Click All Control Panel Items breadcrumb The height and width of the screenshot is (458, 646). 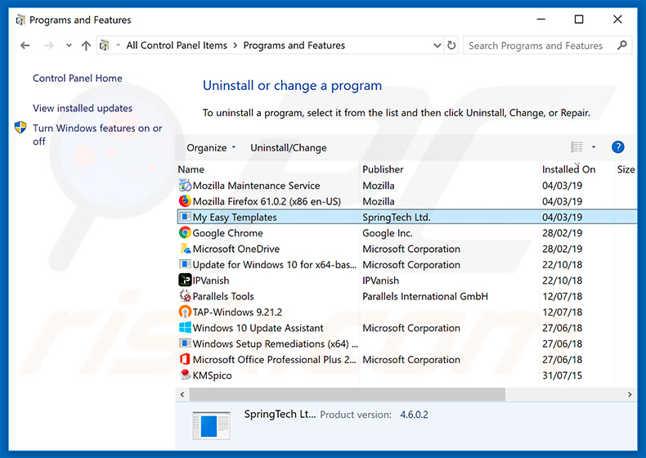pyautogui.click(x=177, y=45)
